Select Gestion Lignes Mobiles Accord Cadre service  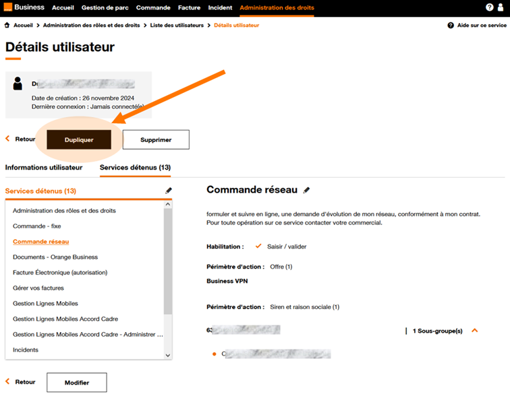pyautogui.click(x=65, y=319)
